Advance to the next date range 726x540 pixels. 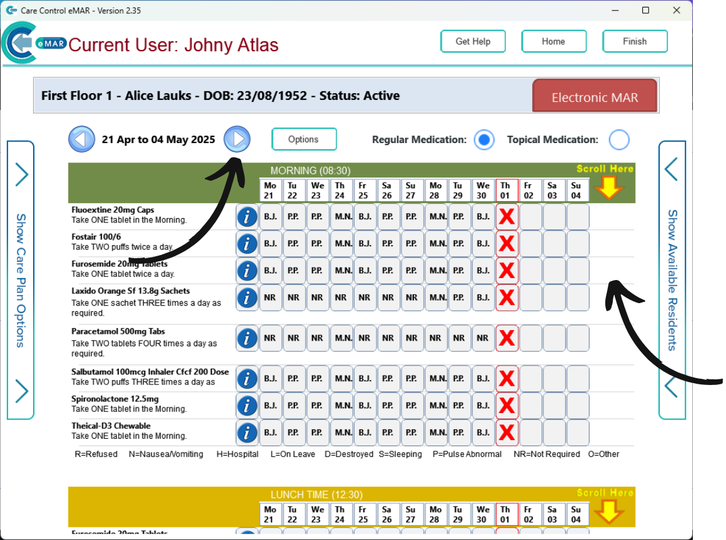click(237, 139)
